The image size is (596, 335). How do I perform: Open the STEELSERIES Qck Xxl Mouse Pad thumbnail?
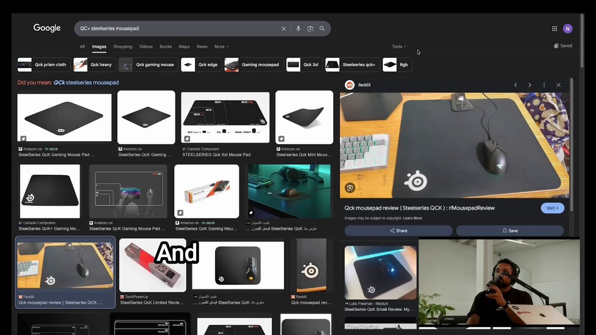click(225, 117)
